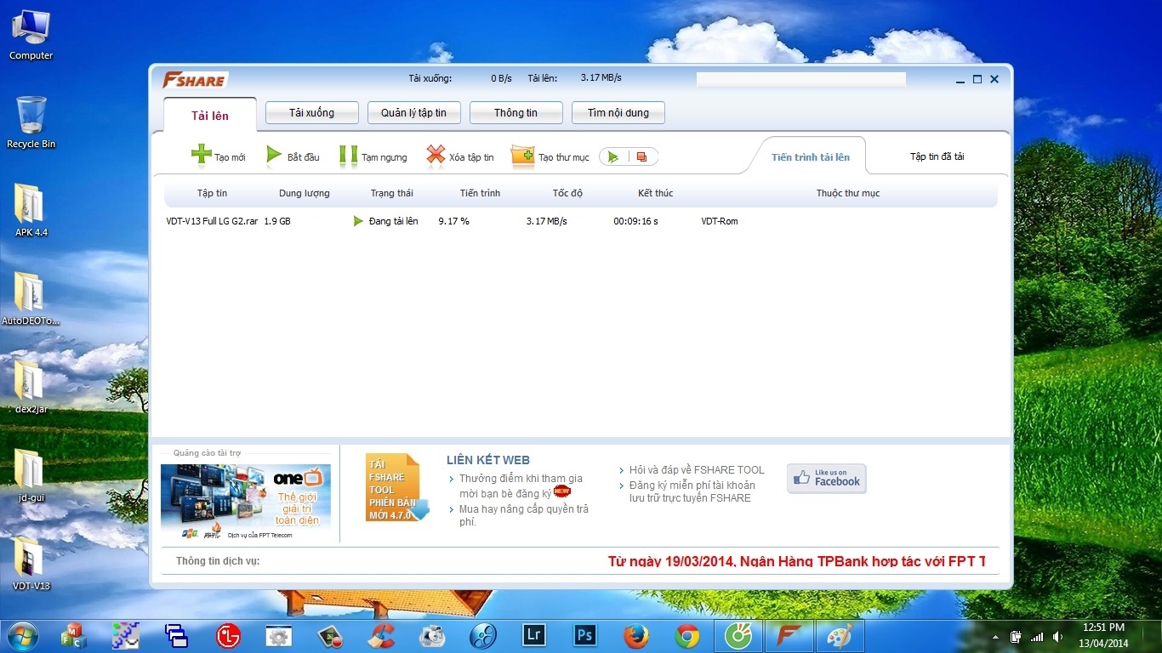Click the green plus Tạo mới icon
The height and width of the screenshot is (653, 1162).
pyautogui.click(x=202, y=156)
